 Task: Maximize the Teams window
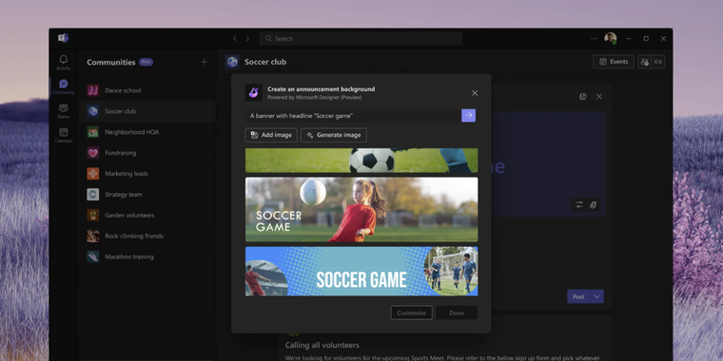[x=646, y=39]
